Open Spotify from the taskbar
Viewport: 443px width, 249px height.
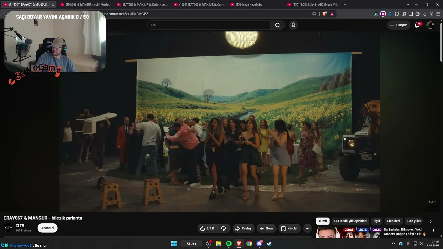pos(229,243)
